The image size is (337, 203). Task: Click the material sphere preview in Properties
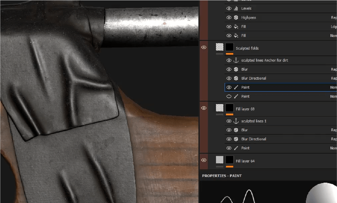click(322, 193)
